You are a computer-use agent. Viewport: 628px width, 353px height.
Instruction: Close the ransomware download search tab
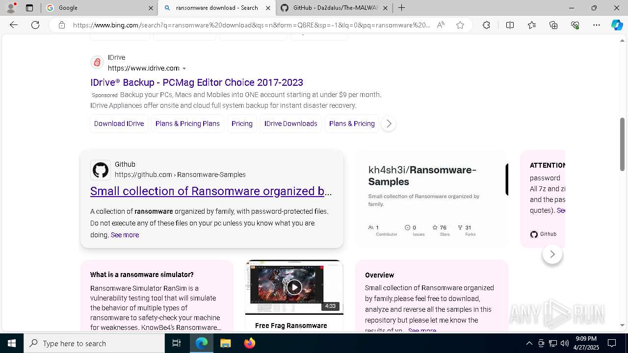pos(268,8)
